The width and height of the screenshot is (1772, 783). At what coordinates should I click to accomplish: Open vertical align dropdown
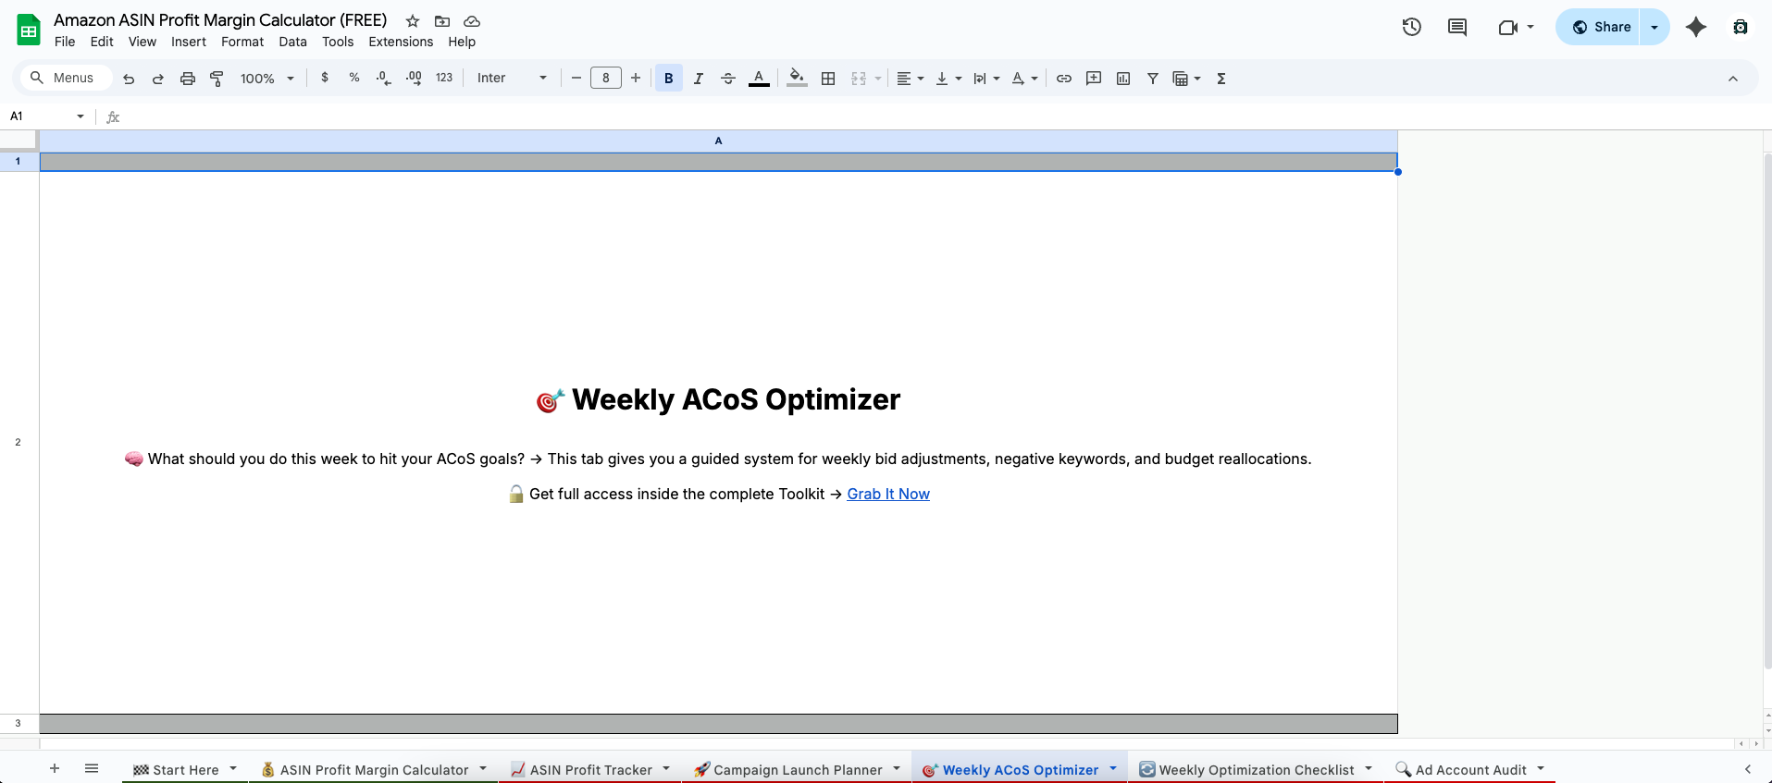(x=948, y=79)
